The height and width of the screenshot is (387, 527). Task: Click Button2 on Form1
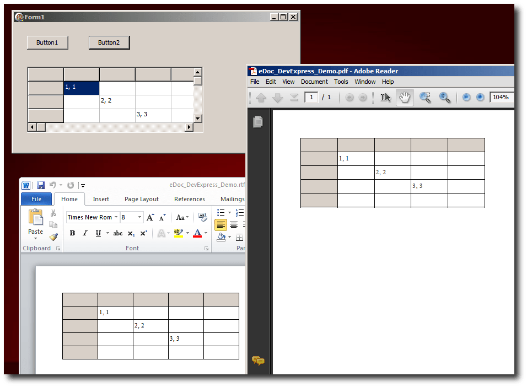click(x=109, y=42)
